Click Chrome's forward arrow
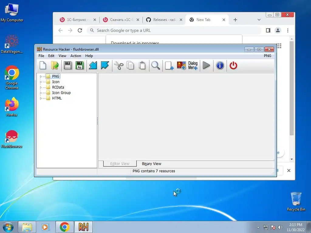The image size is (311, 233). [70, 30]
